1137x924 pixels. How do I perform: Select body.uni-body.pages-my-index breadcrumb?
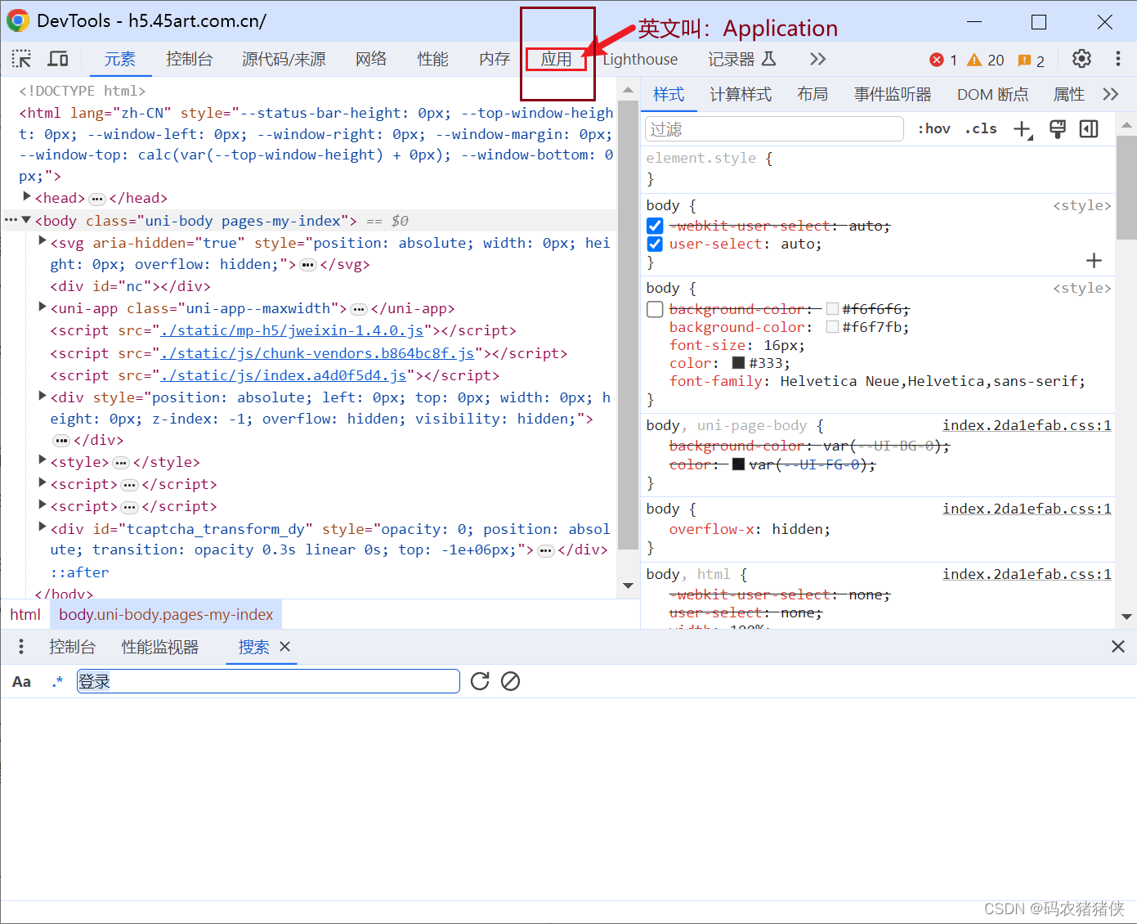pos(166,614)
